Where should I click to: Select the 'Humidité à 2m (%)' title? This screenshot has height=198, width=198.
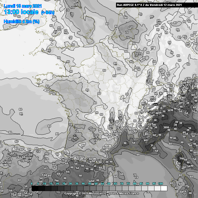pos(22,22)
